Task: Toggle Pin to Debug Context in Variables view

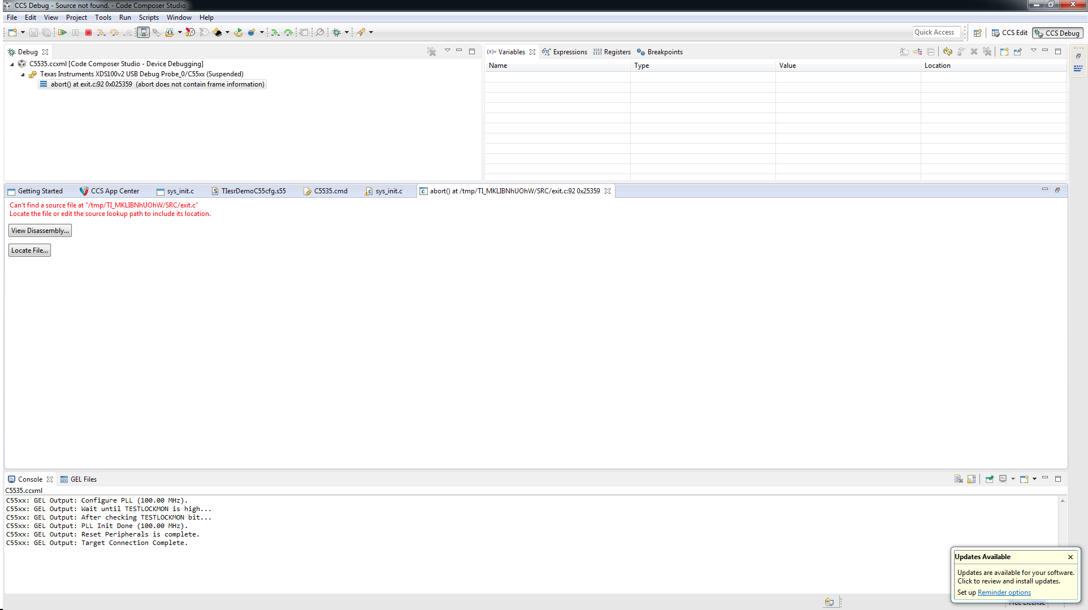Action: point(1018,51)
